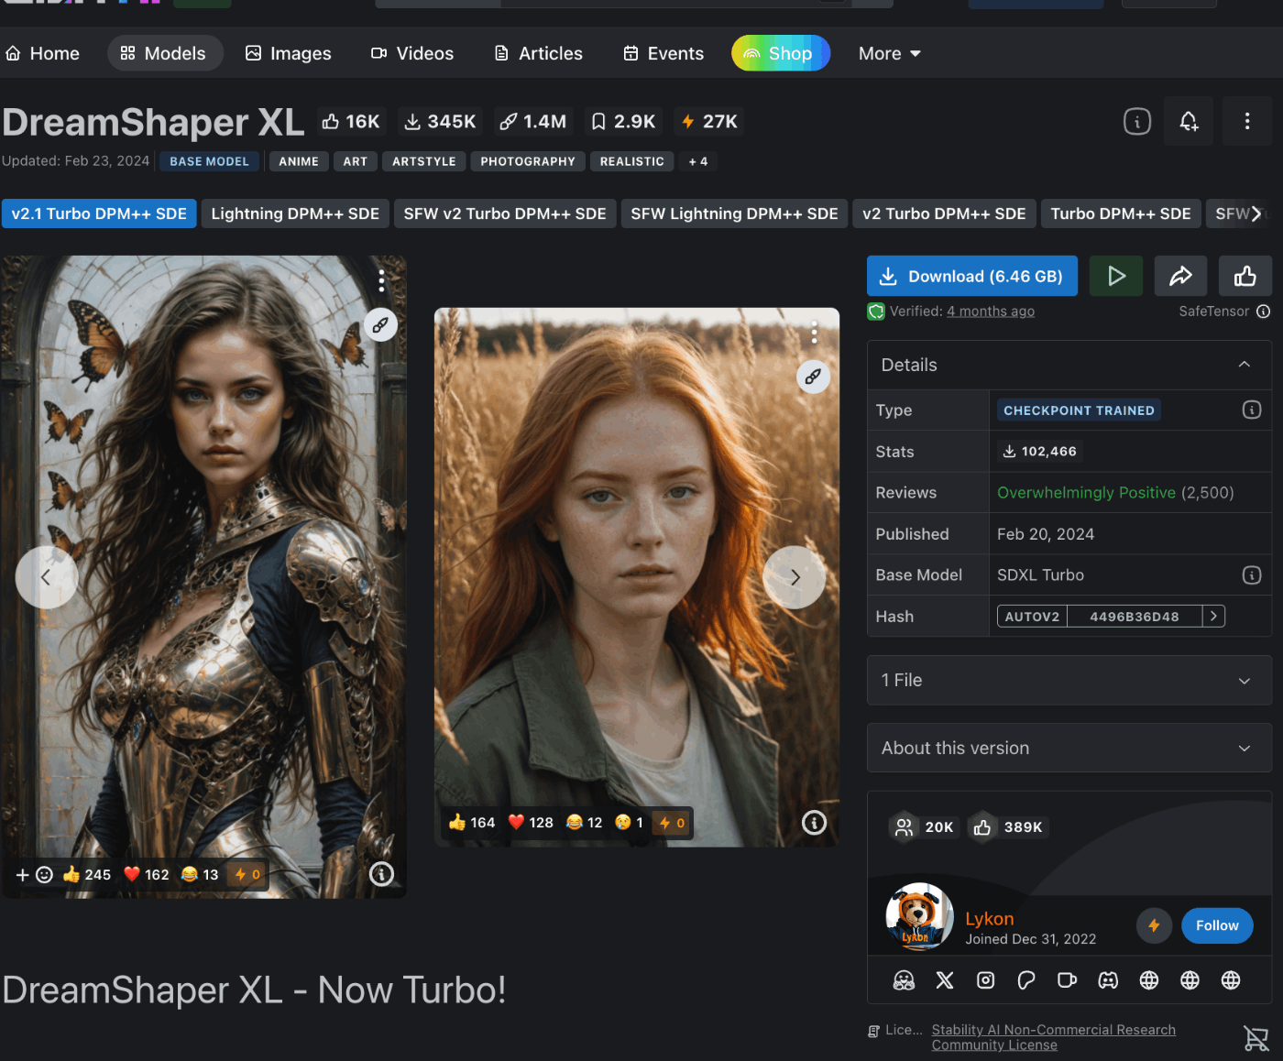Open the model info icon beside the bell
1283x1061 pixels.
click(x=1136, y=121)
